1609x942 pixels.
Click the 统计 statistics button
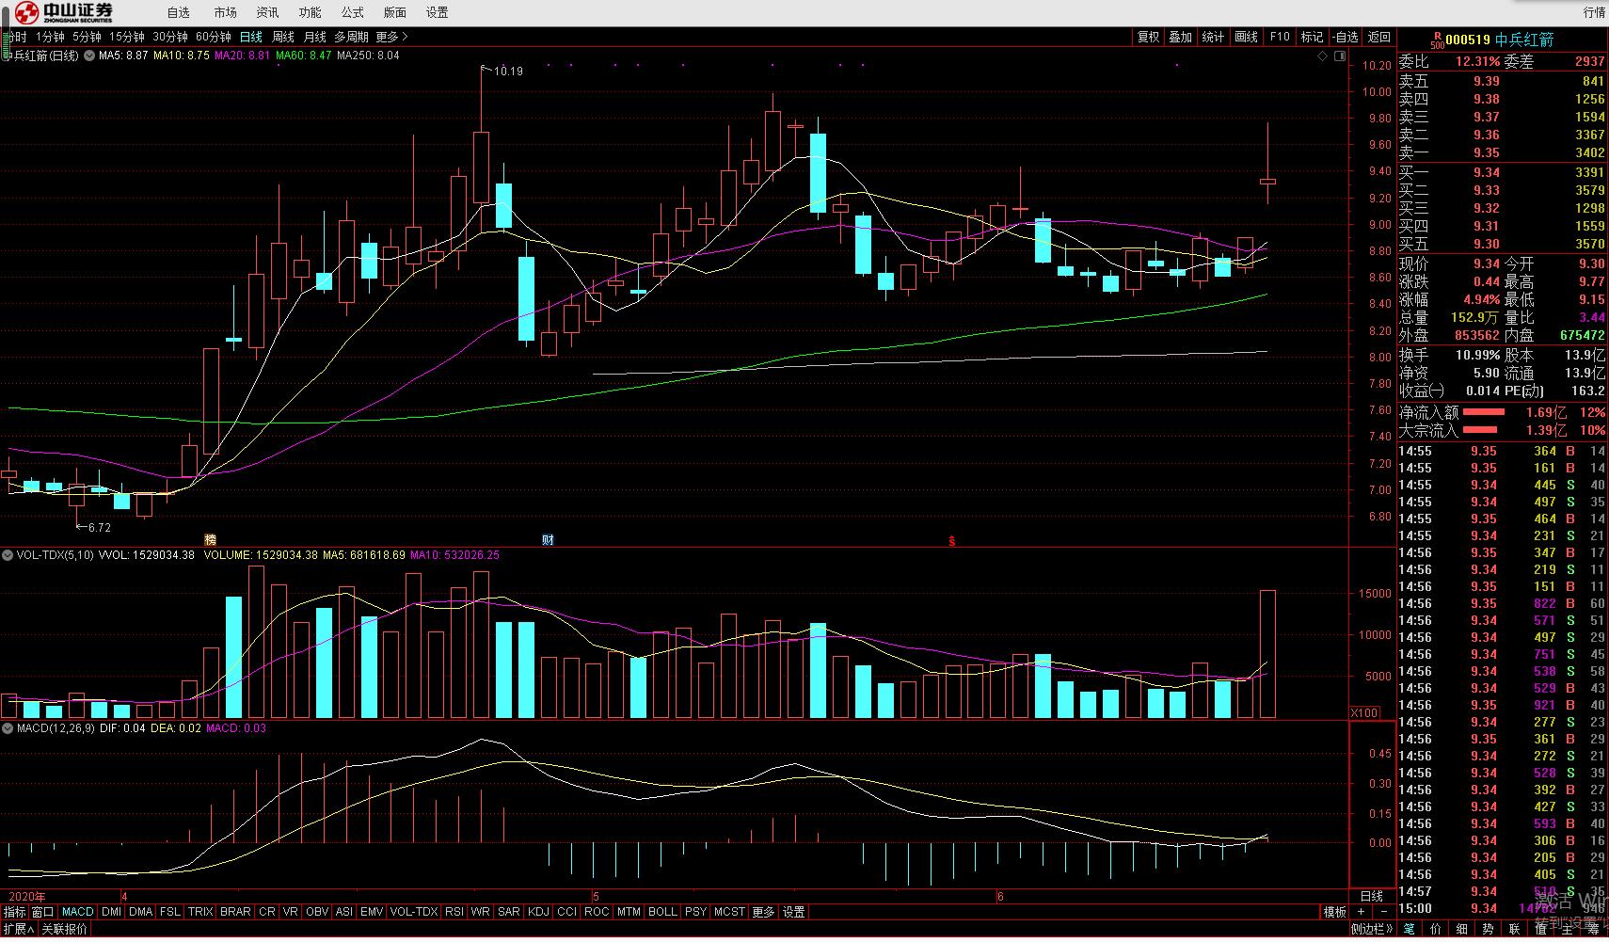tap(1213, 37)
